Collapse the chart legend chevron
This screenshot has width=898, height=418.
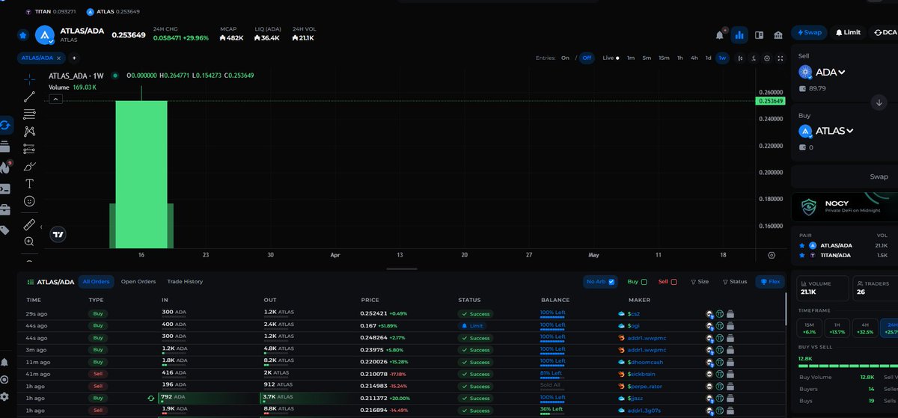[x=55, y=99]
